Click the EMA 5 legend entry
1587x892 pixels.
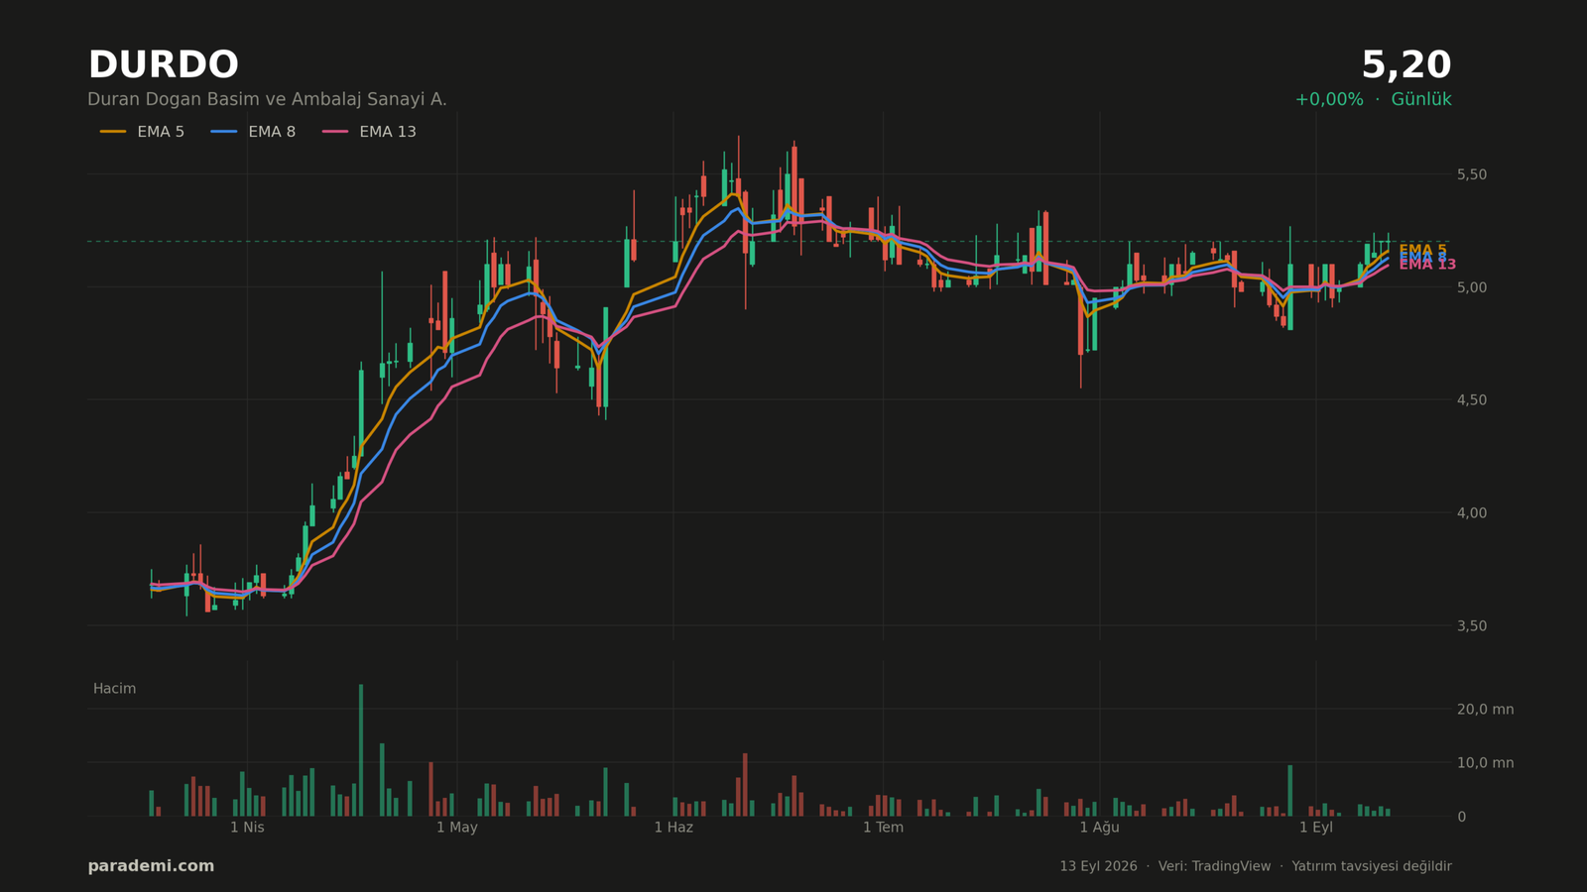(x=142, y=132)
